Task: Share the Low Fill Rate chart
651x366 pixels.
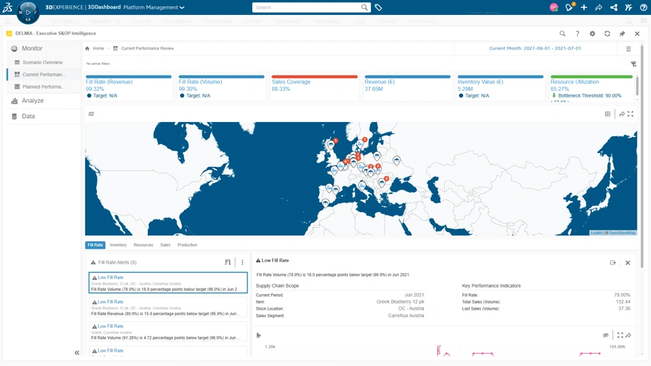Action: 629,335
